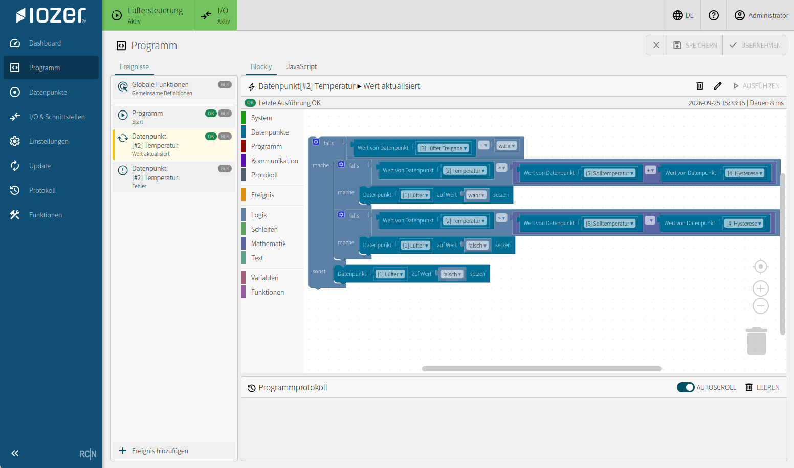The image size is (794, 468).
Task: Click Ereignis hinzufügen
Action: pyautogui.click(x=174, y=451)
